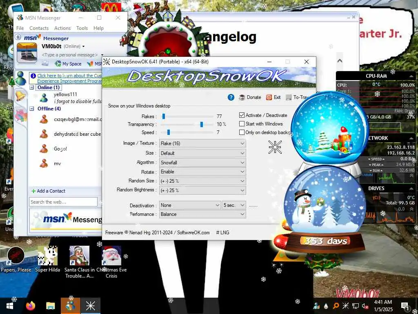Screen dimensions: 418x314
Task: Open the 5 sec. dropdown
Action: (234, 205)
